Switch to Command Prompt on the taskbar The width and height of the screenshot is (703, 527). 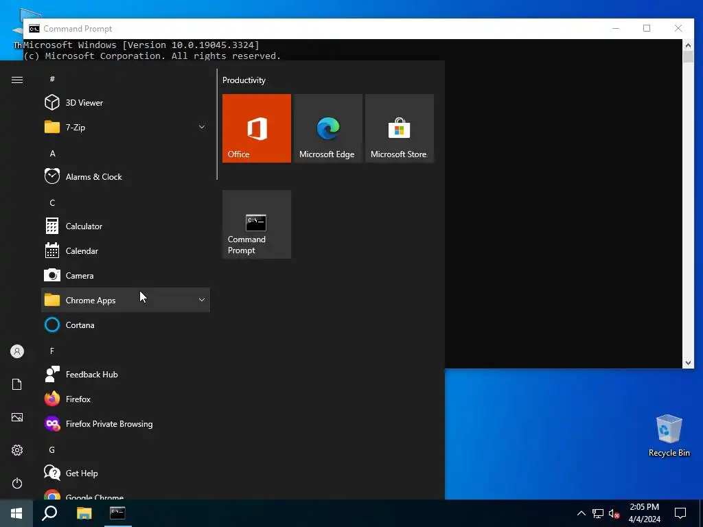(x=117, y=513)
